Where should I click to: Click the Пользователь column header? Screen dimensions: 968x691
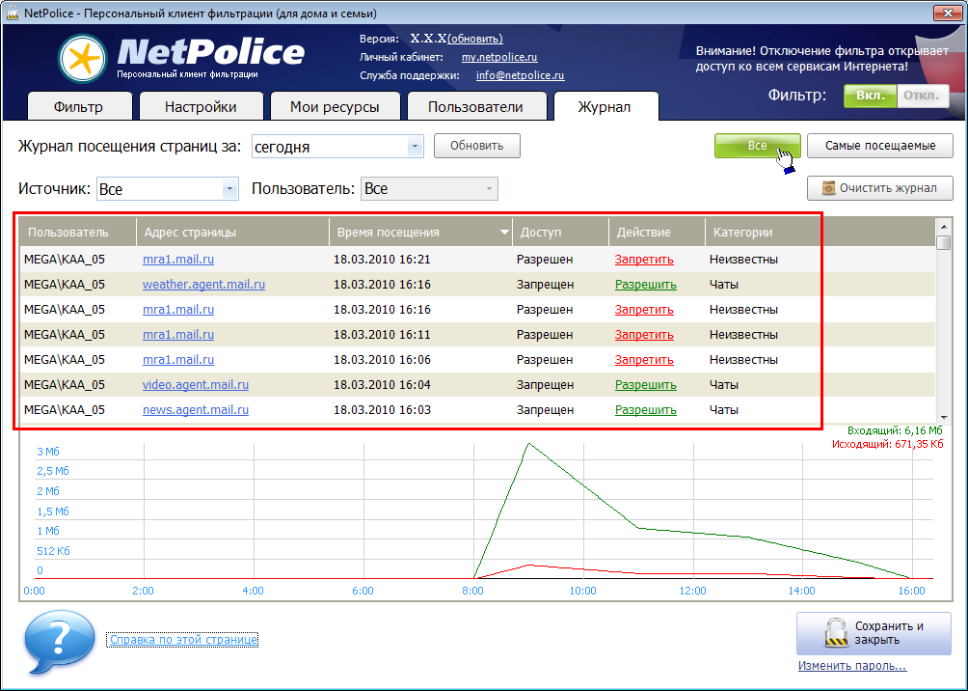(78, 233)
